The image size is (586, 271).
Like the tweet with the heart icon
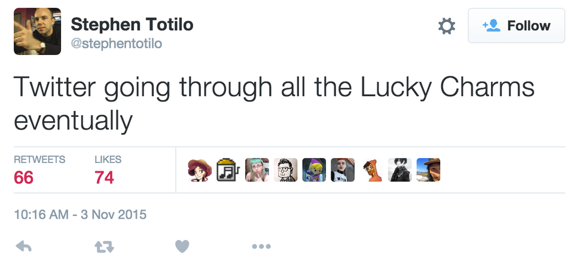click(x=182, y=246)
